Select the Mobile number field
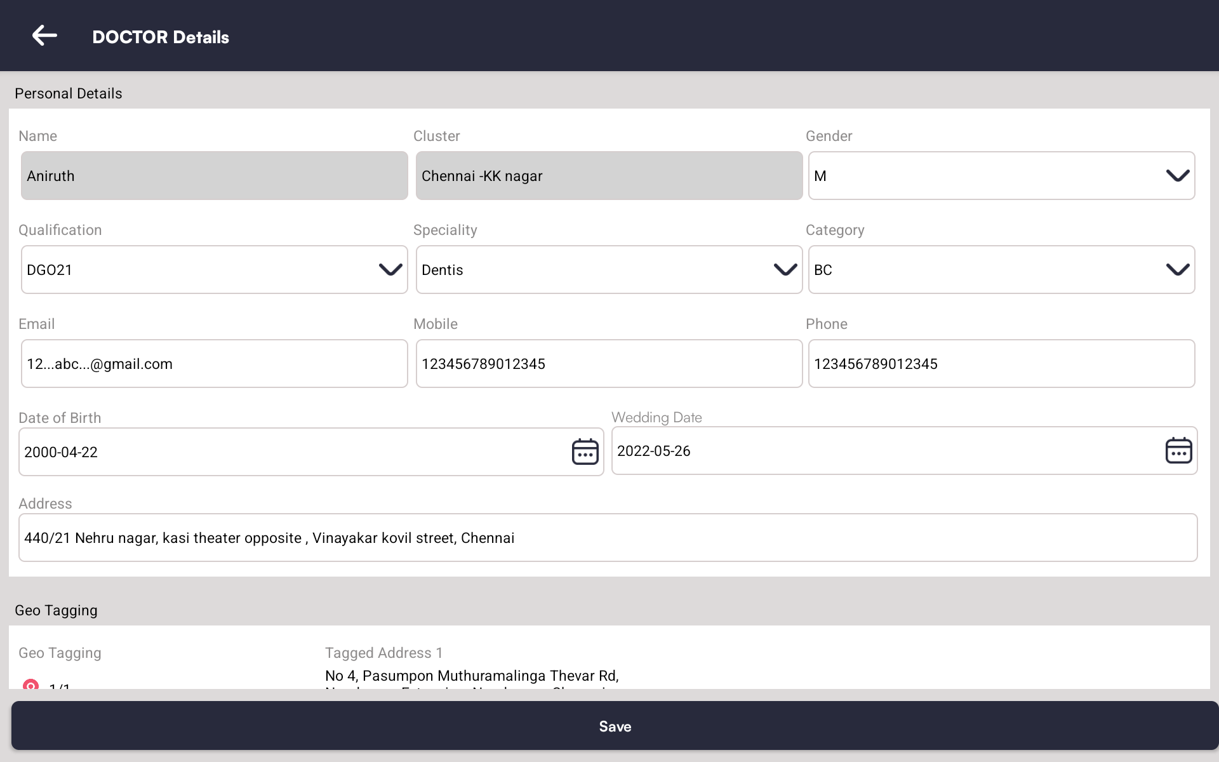This screenshot has width=1219, height=762. [x=609, y=363]
